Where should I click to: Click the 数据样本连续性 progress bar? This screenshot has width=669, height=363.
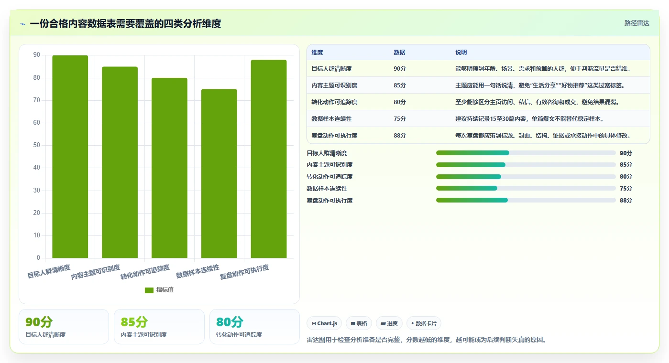coord(526,188)
